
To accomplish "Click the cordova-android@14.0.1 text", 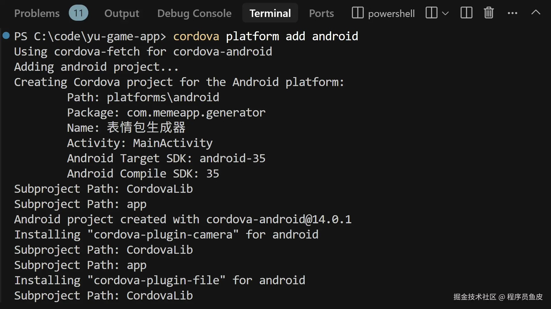I will (x=279, y=220).
